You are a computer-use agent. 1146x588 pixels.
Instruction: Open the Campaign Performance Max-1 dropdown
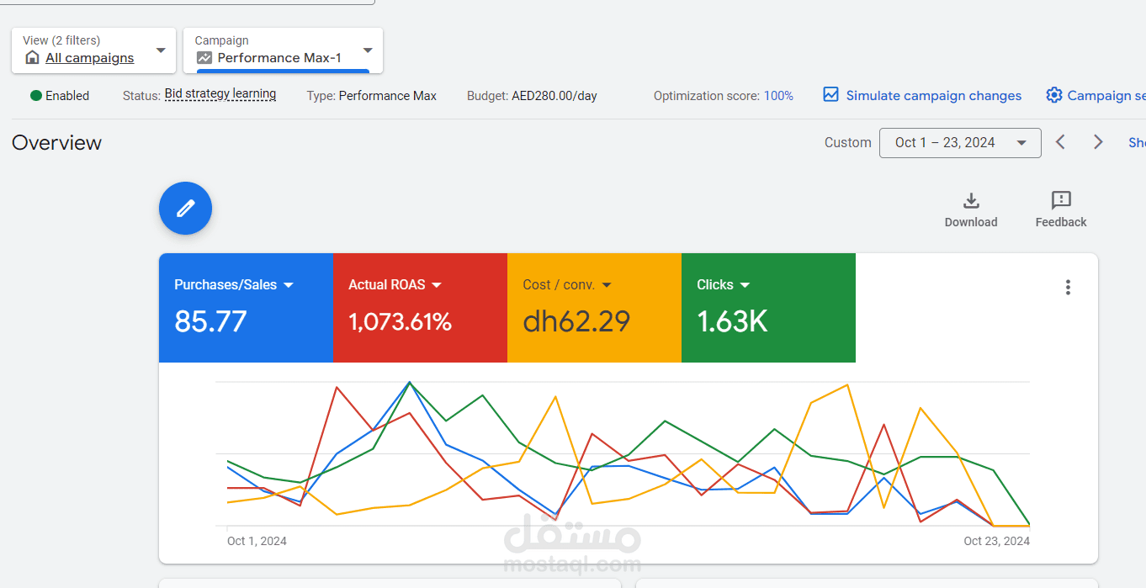coord(283,50)
